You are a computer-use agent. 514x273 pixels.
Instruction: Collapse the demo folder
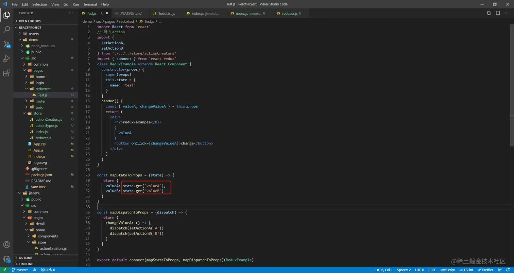click(x=46, y=40)
